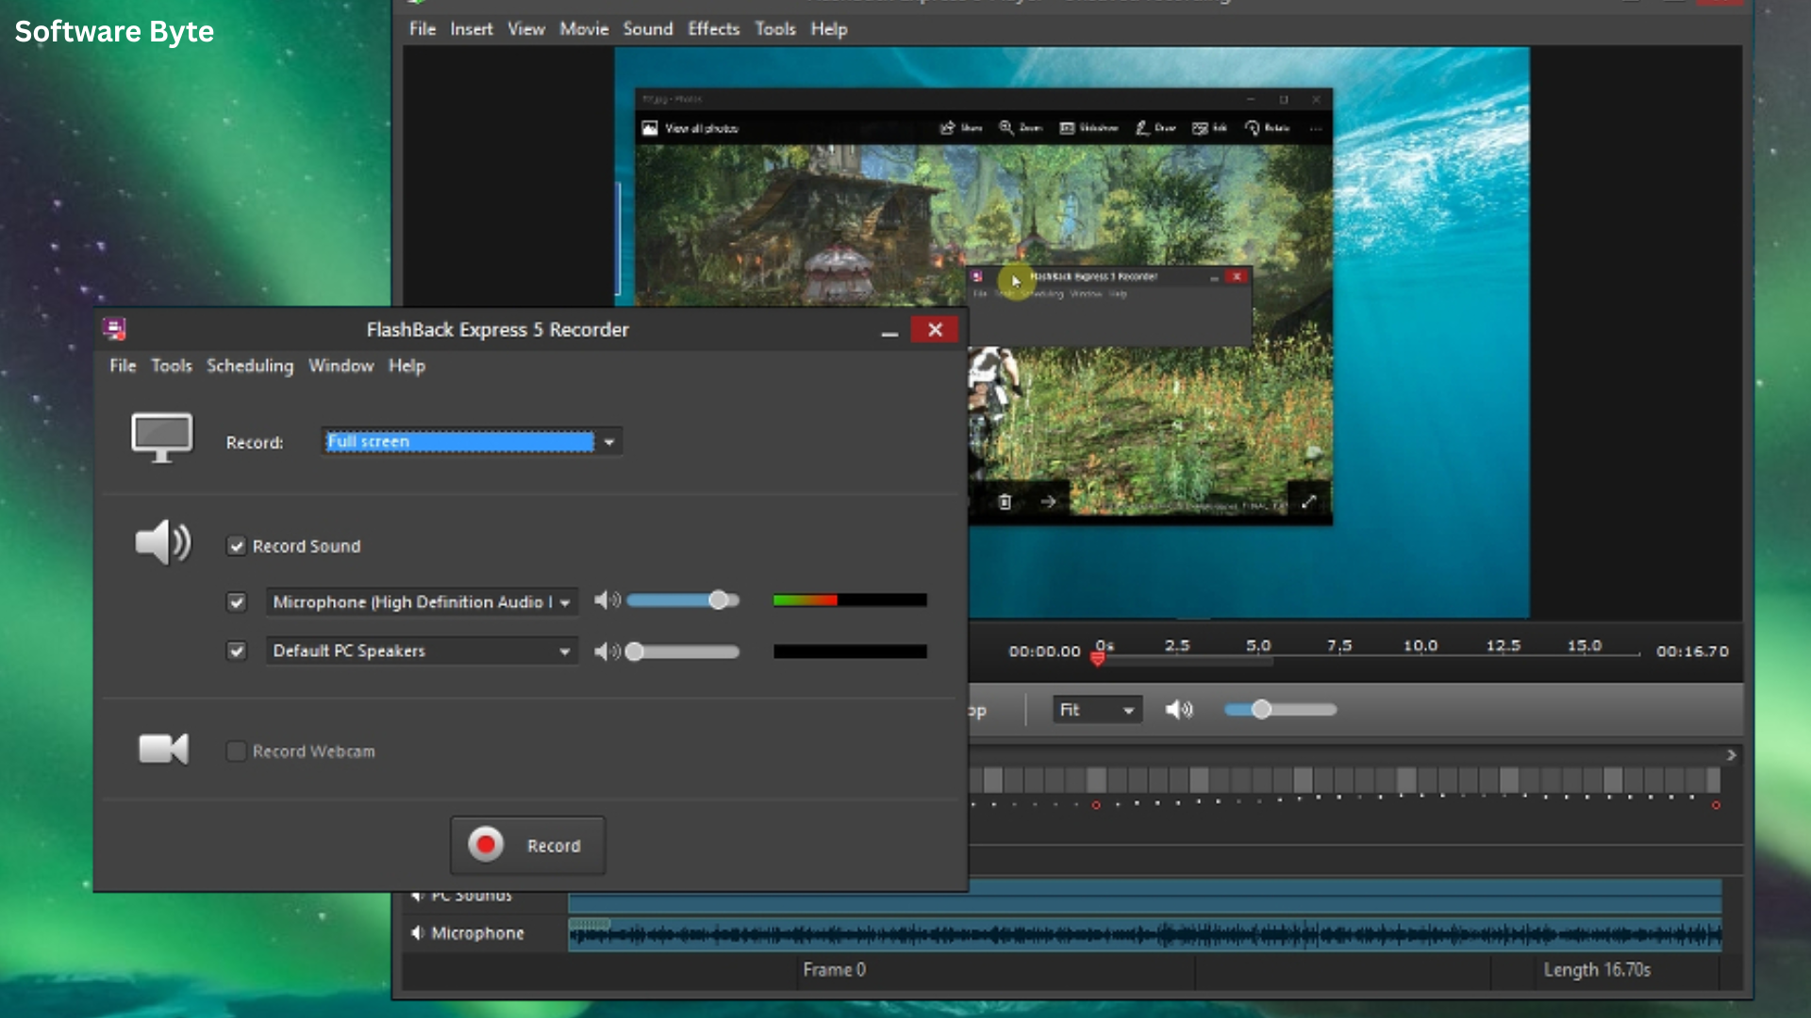Screen dimensions: 1811x1018
Task: Click the red playhead marker on timeline
Action: 1098,658
